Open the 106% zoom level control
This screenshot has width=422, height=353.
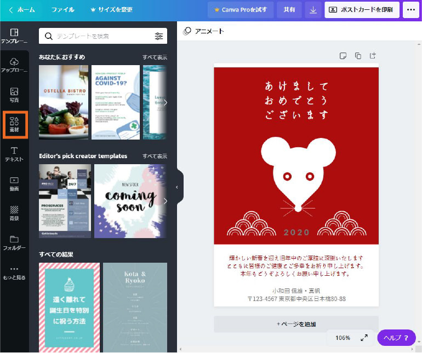(343, 338)
